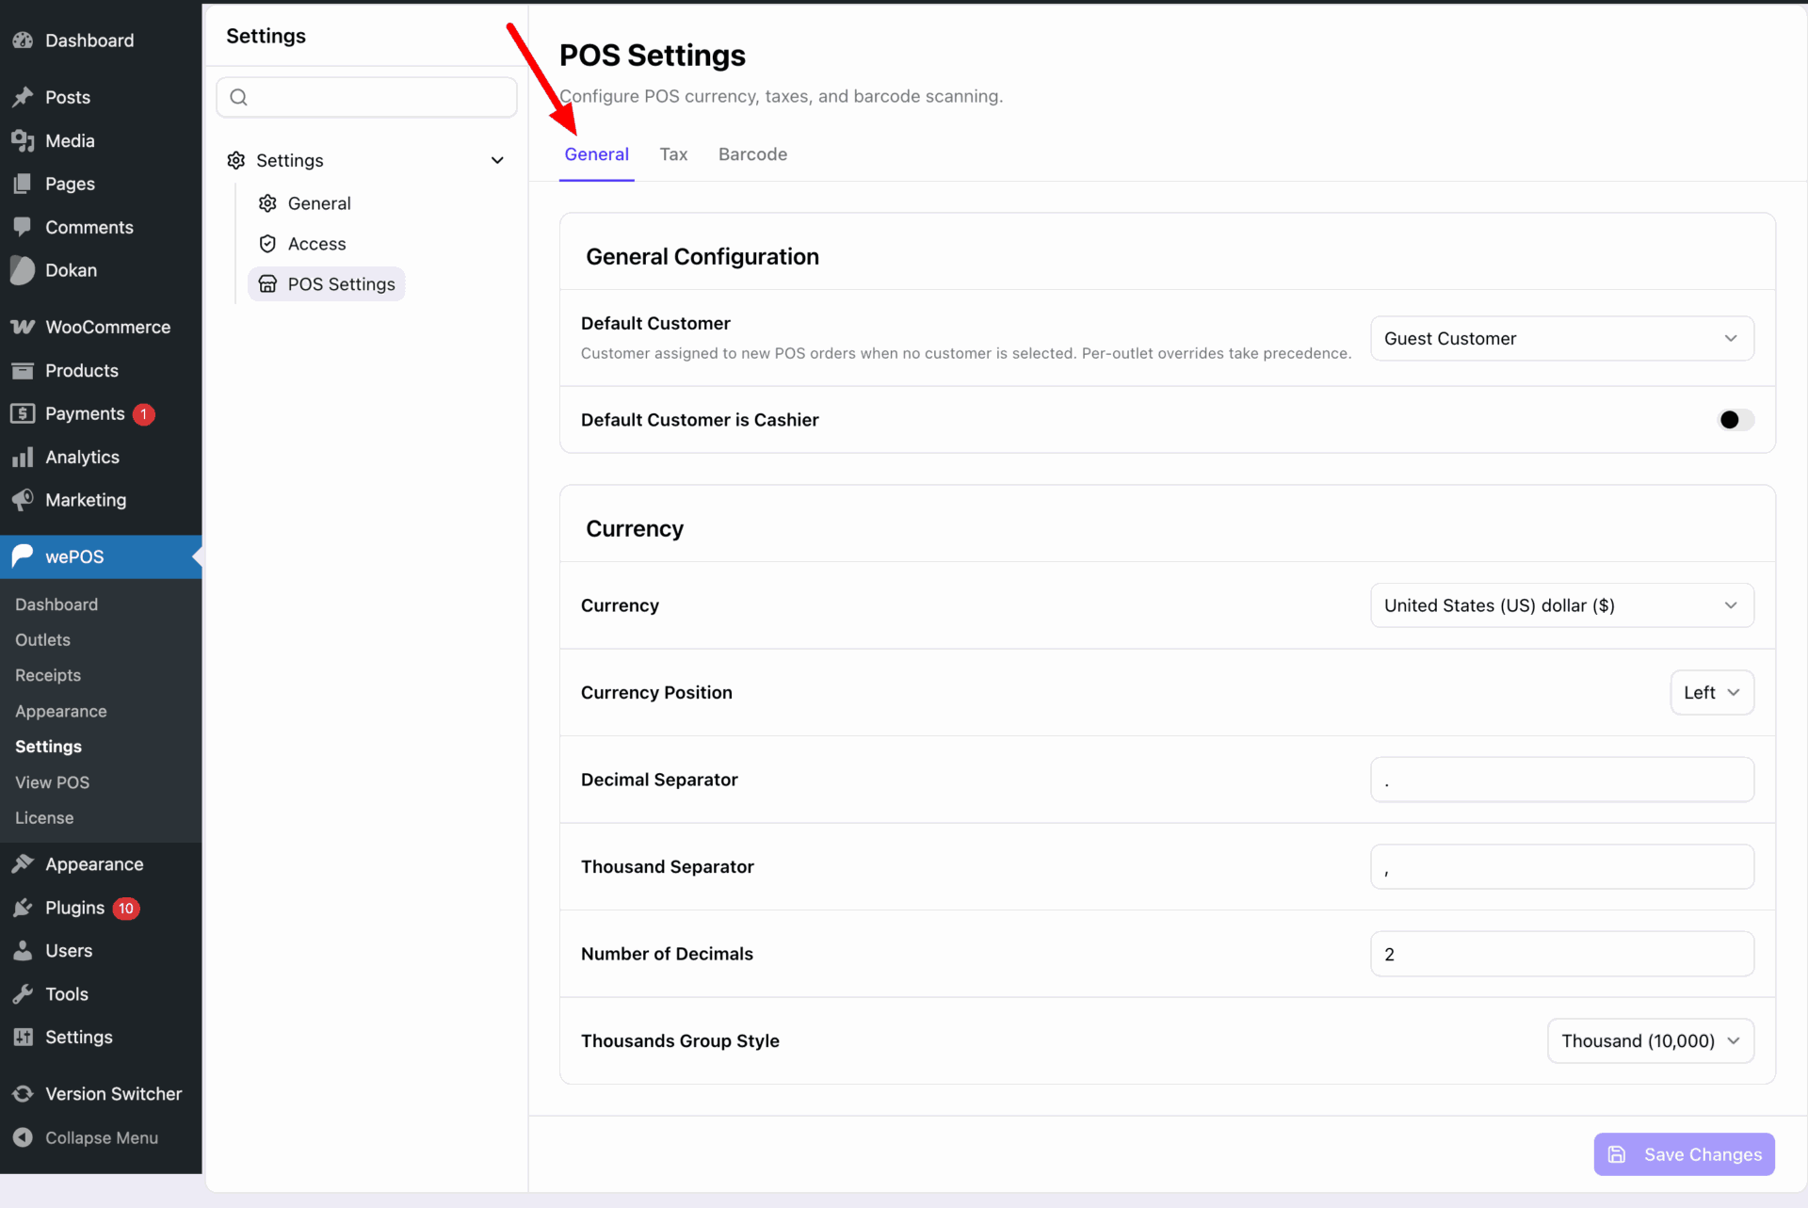Click the WordPress Settings sliders icon
This screenshot has width=1808, height=1208.
coord(23,1037)
